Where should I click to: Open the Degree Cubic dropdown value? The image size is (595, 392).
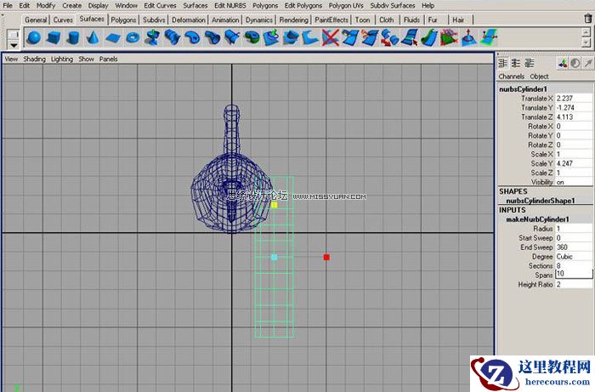(574, 257)
